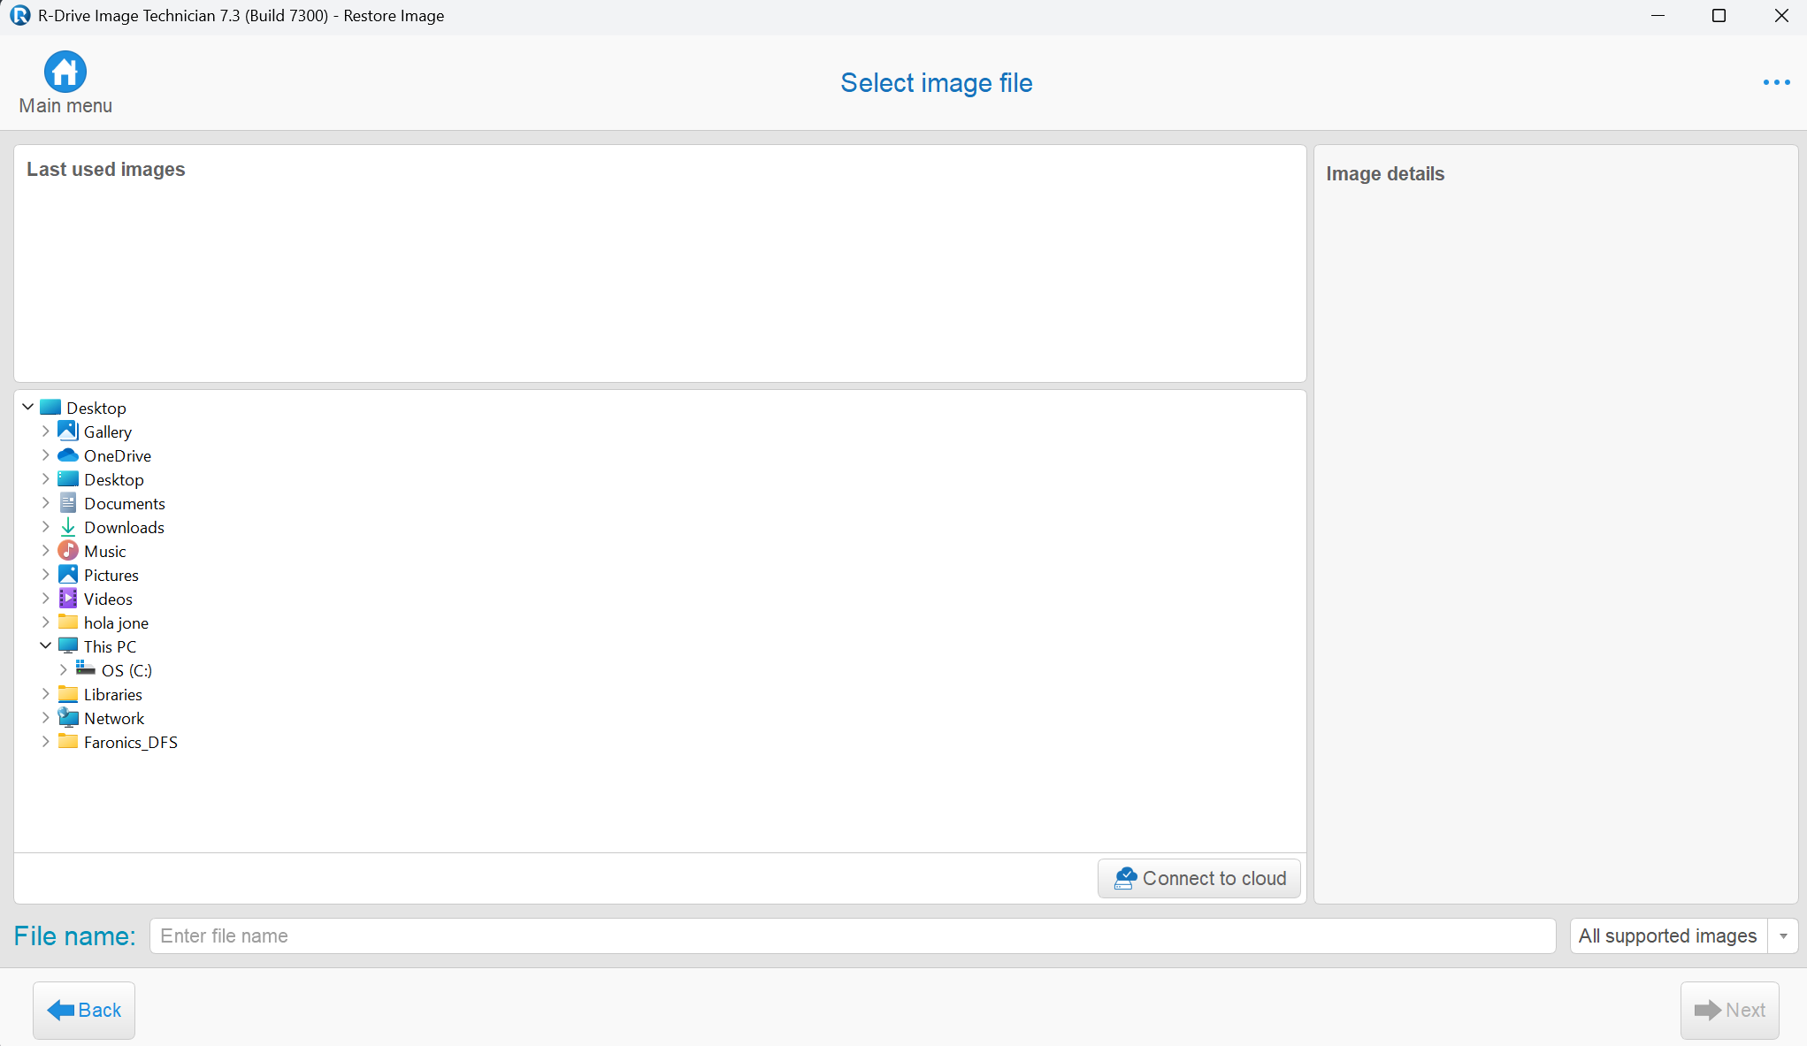The height and width of the screenshot is (1046, 1807).
Task: Click the OneDrive cloud icon
Action: coord(68,454)
